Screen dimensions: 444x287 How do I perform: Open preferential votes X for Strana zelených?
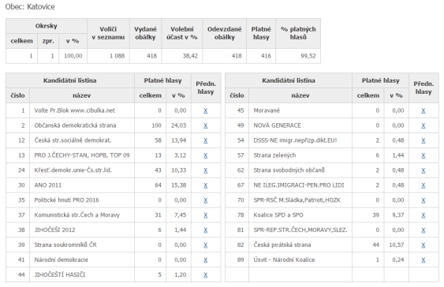click(x=423, y=155)
